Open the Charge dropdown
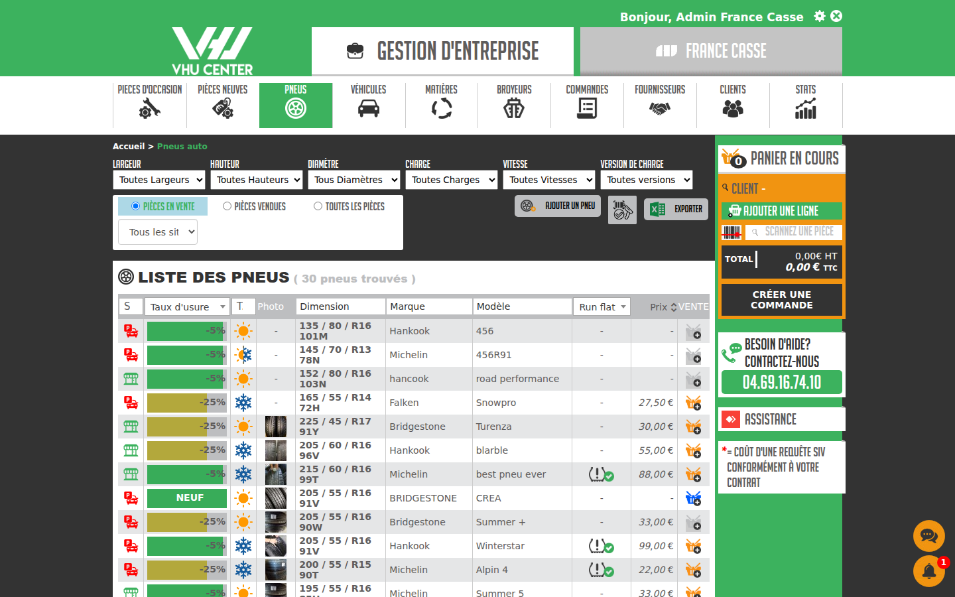Screen dimensions: 955x597 tap(451, 180)
